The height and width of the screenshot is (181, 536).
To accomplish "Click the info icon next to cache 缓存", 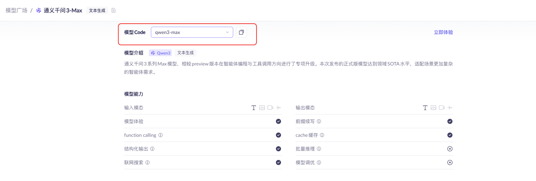I will coord(322,135).
